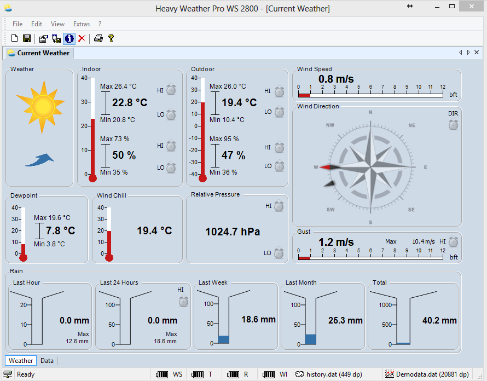Image resolution: width=487 pixels, height=381 pixels.
Task: Switch to the Data tab
Action: 47,361
